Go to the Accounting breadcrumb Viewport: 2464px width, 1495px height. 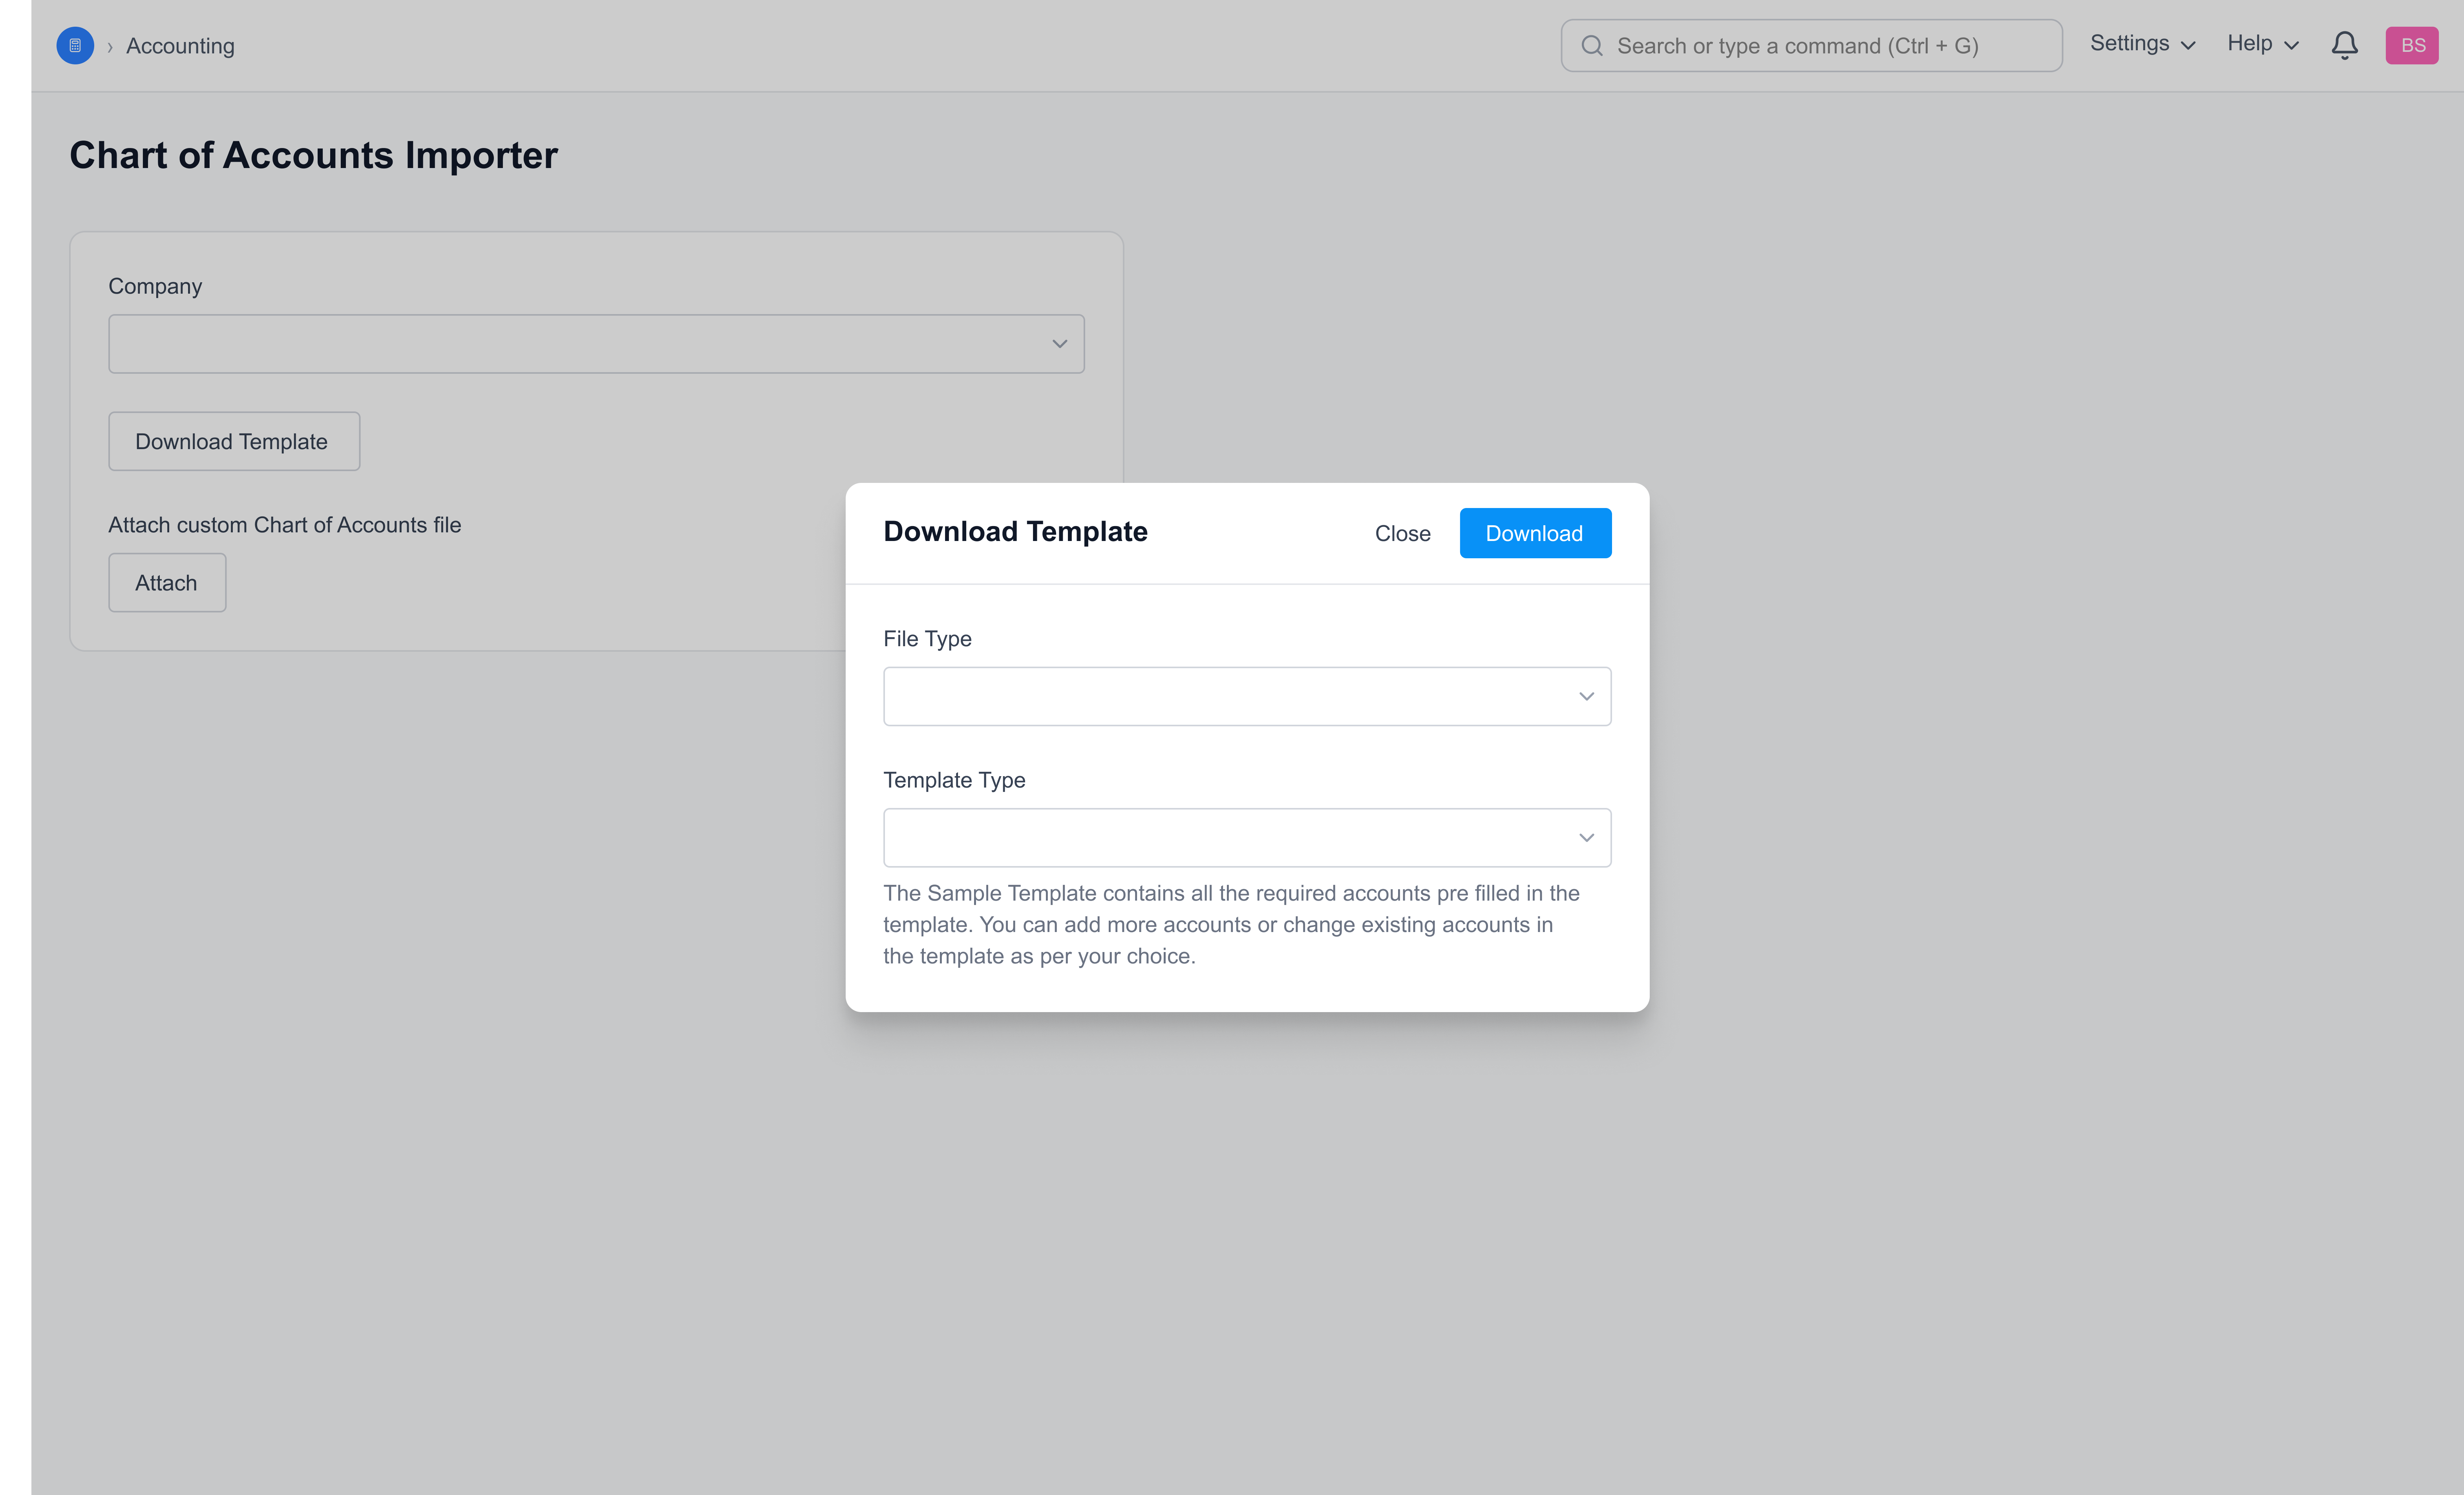click(180, 46)
